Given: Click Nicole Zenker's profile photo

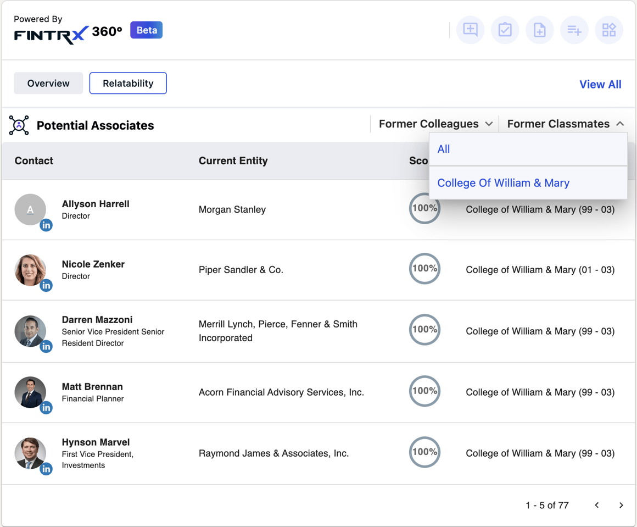Looking at the screenshot, I should point(30,270).
